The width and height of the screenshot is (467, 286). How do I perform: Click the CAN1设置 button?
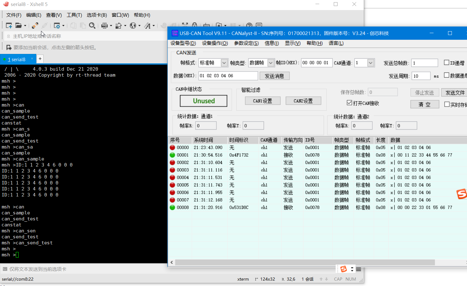coord(263,101)
